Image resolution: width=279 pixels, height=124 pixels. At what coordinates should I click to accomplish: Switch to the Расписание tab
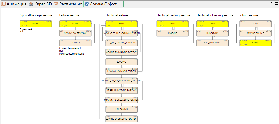click(x=68, y=4)
